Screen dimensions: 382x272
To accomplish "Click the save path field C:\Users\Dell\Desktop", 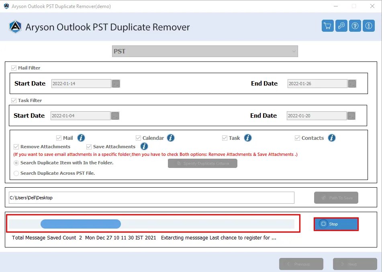I will point(151,198).
